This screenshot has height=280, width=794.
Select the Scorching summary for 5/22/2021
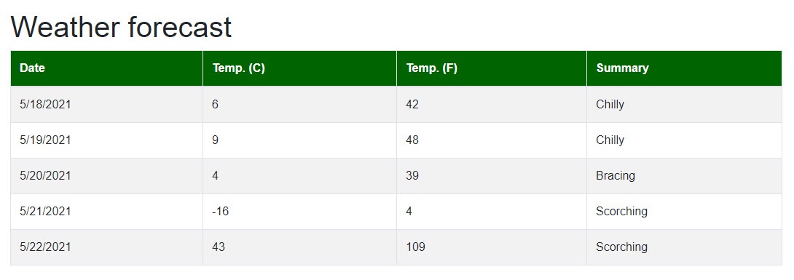(684, 247)
